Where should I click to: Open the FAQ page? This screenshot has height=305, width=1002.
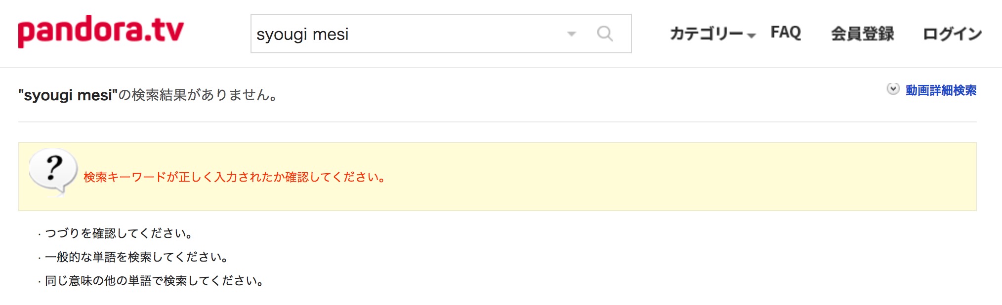coord(786,33)
